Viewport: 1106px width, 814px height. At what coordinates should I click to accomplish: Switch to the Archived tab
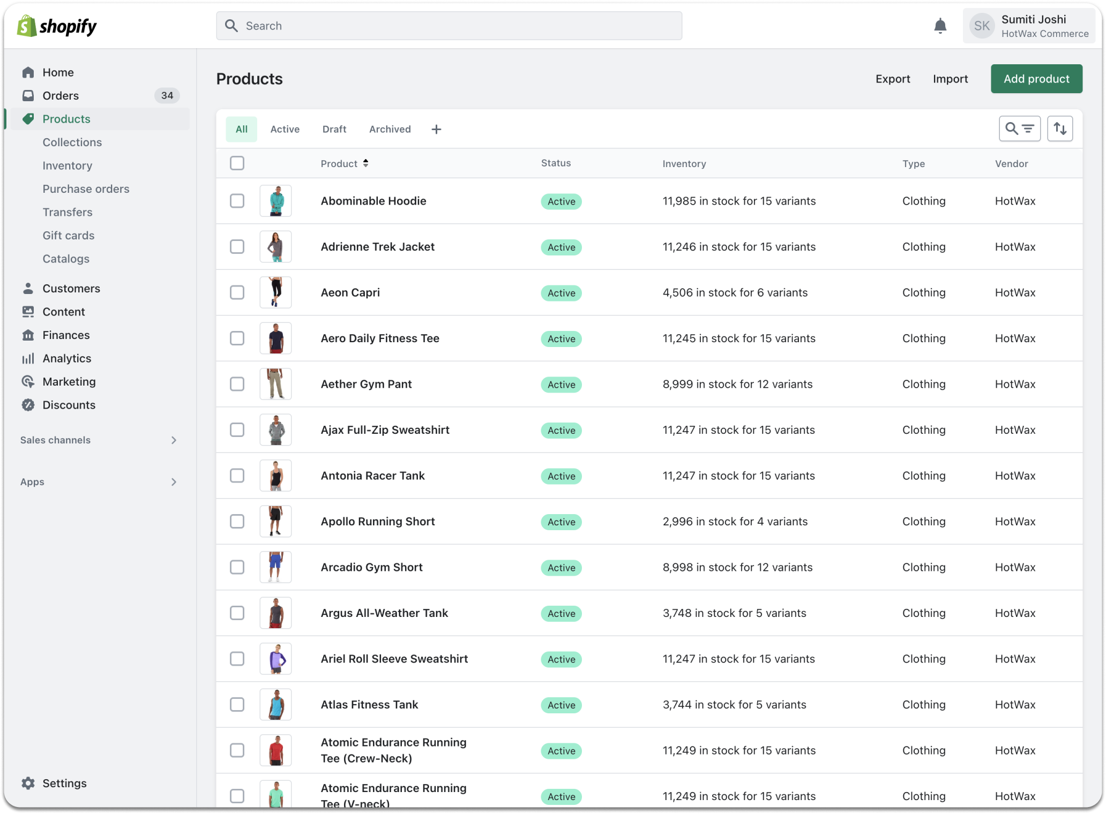[390, 129]
